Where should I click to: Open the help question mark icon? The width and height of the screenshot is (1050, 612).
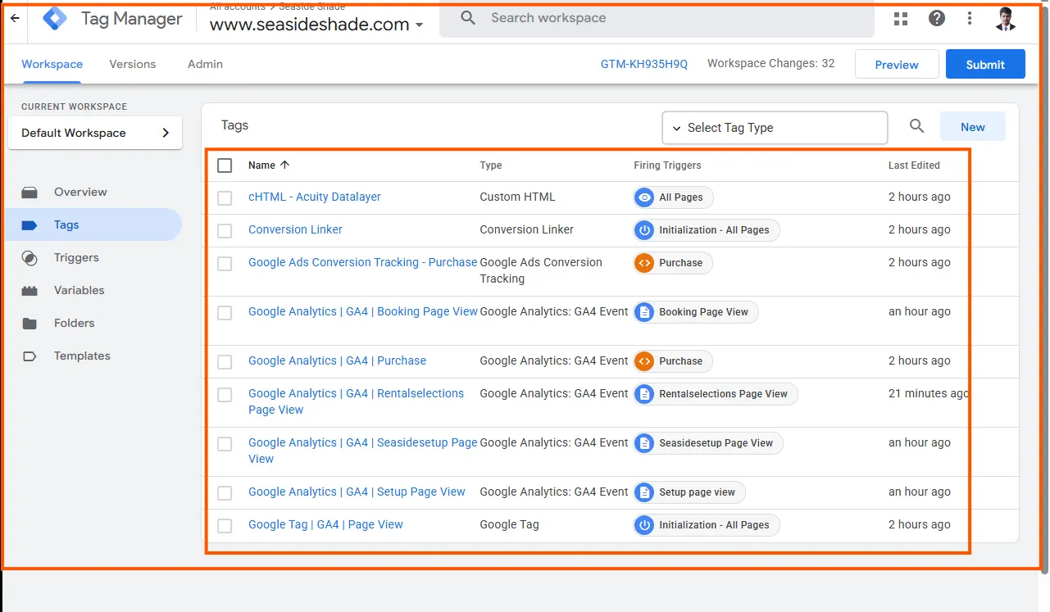[937, 18]
